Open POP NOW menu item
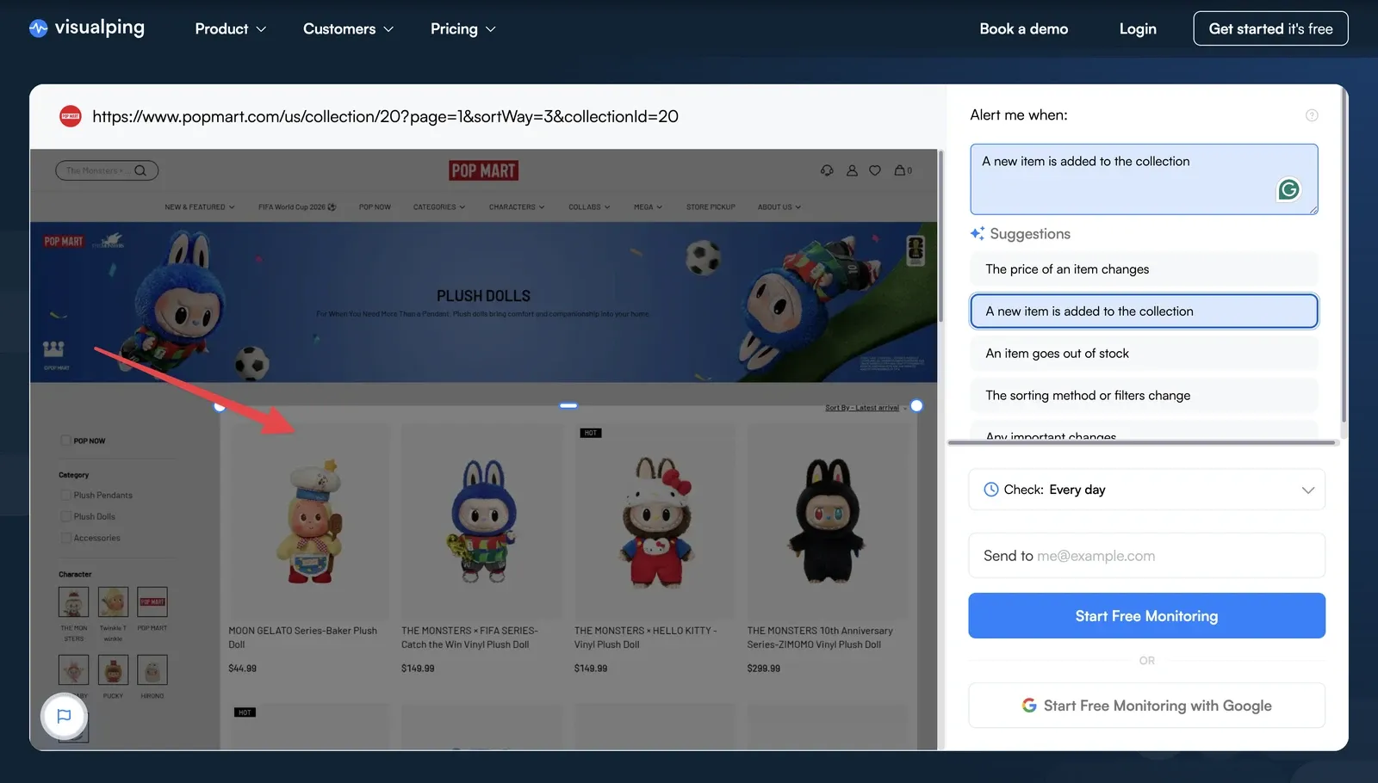The height and width of the screenshot is (783, 1378). [375, 207]
